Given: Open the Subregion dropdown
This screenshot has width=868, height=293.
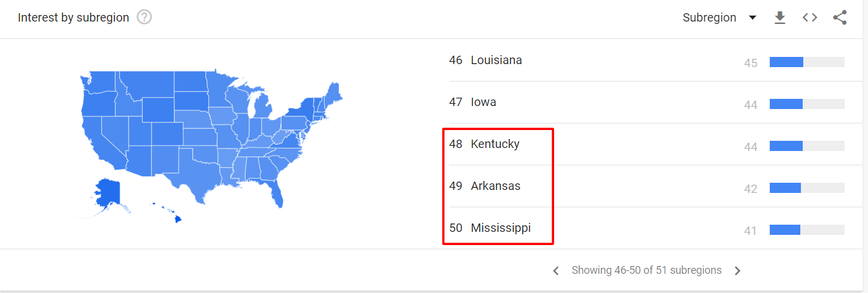Looking at the screenshot, I should click(719, 17).
